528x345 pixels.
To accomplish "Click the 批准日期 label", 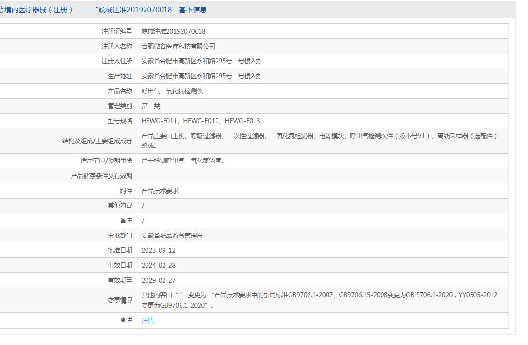I will click(x=120, y=251).
